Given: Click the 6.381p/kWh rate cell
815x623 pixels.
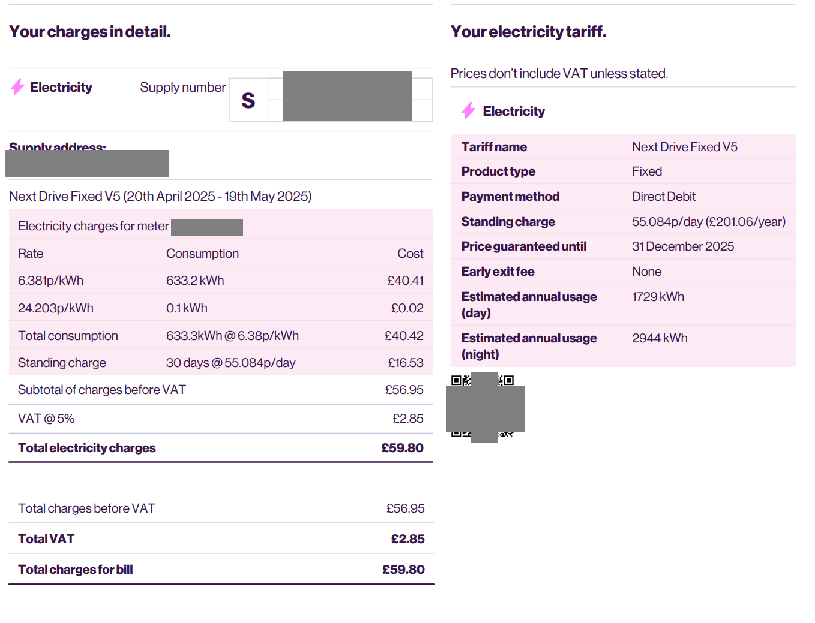Looking at the screenshot, I should (51, 281).
